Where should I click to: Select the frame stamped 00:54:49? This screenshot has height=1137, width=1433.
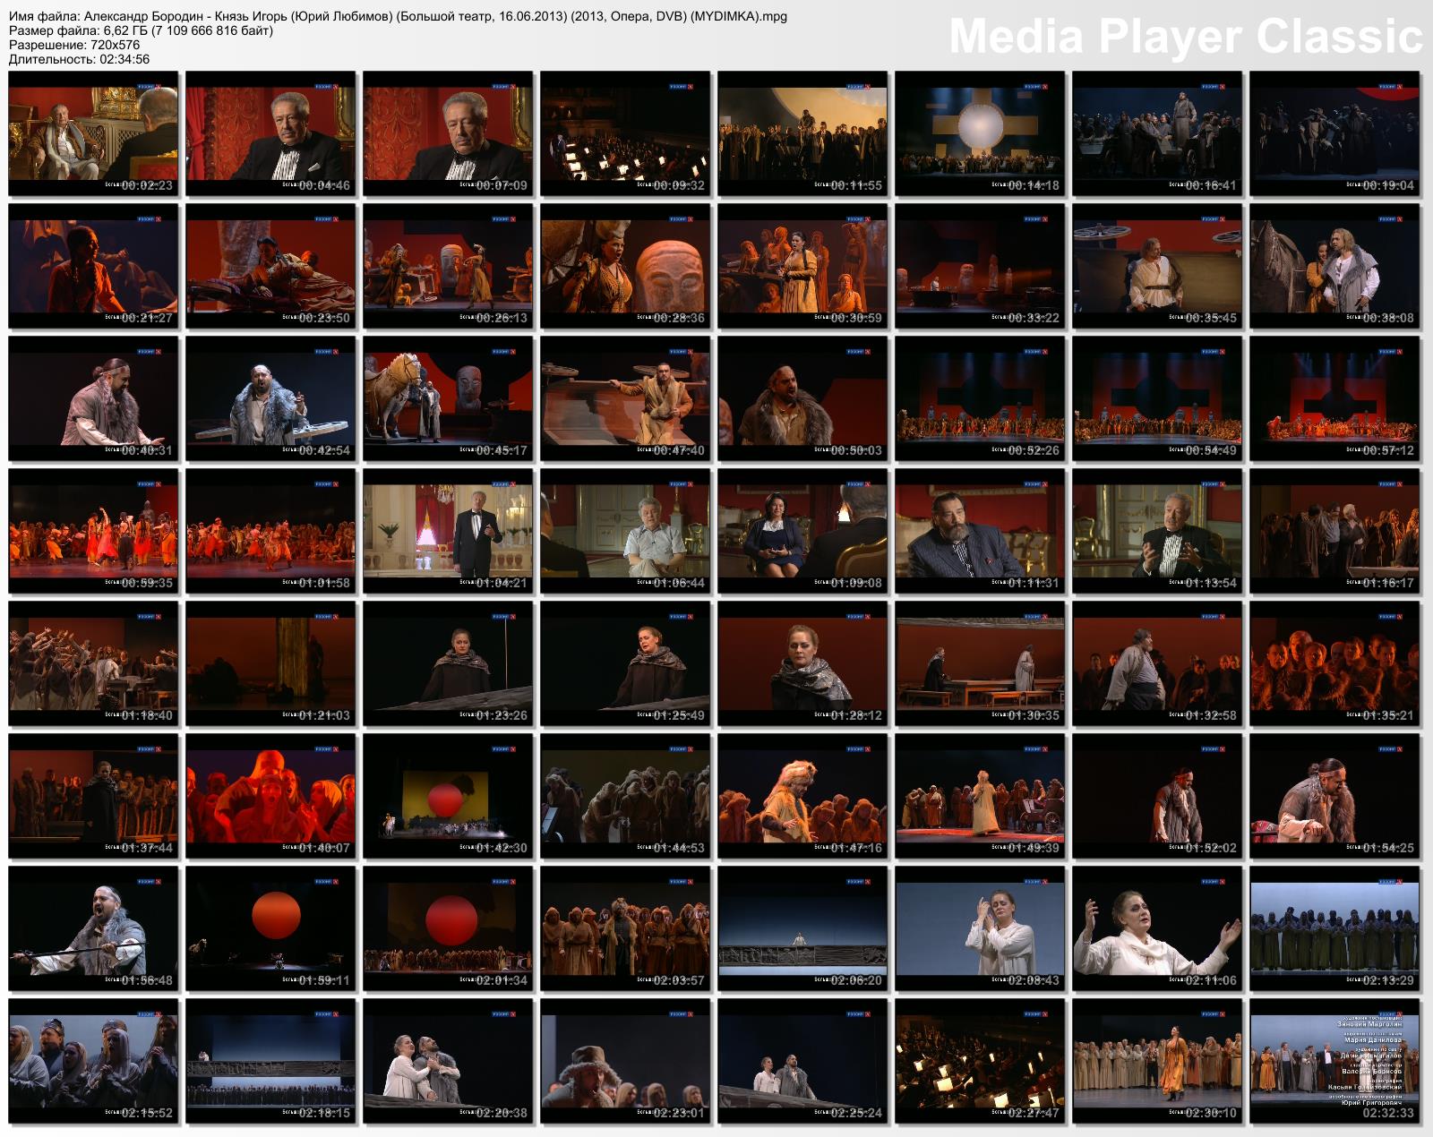coord(1157,399)
